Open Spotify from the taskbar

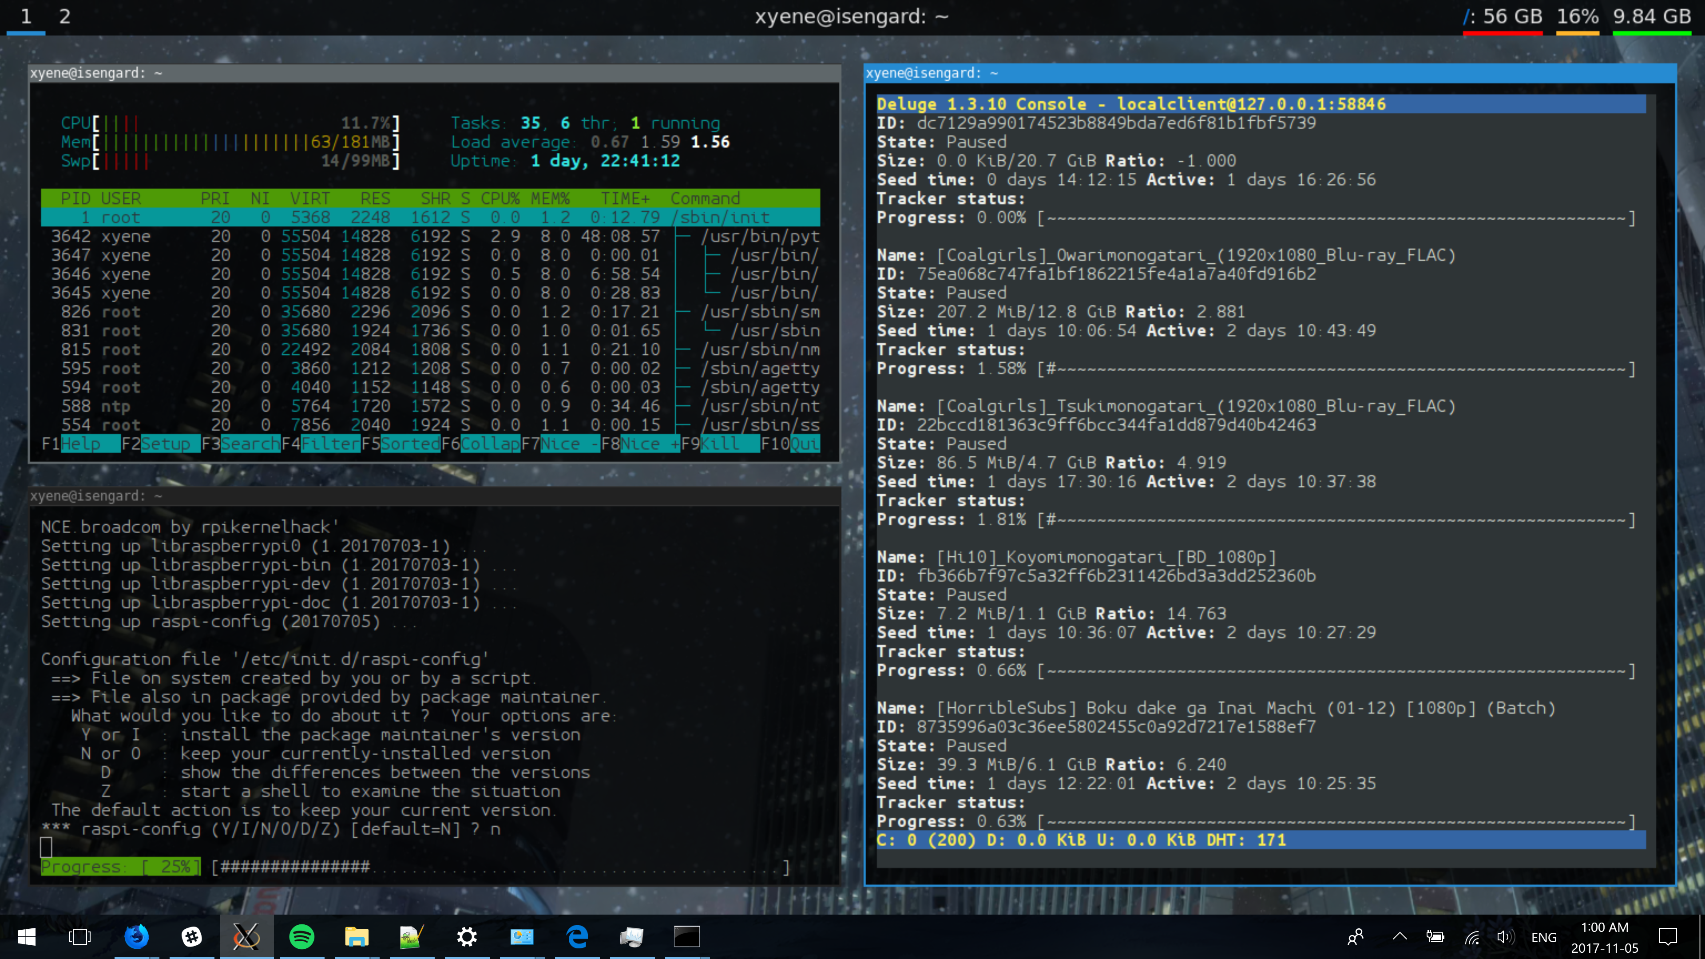302,936
